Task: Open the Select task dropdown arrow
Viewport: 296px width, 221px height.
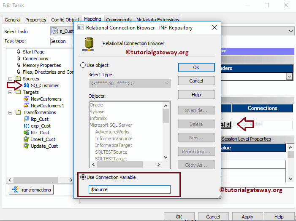Action: (x=291, y=31)
